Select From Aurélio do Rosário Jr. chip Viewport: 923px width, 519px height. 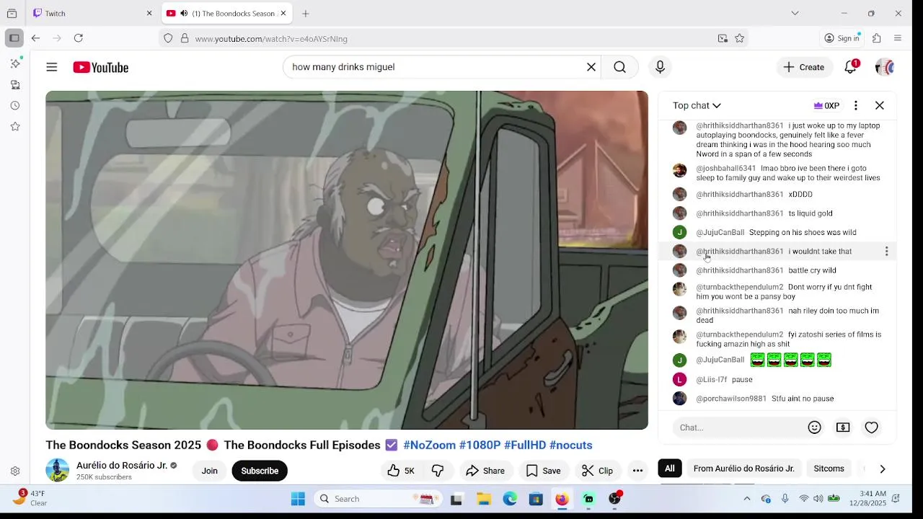click(744, 469)
